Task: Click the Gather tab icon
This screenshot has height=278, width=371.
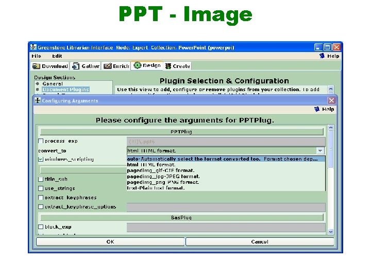Action: [76, 66]
